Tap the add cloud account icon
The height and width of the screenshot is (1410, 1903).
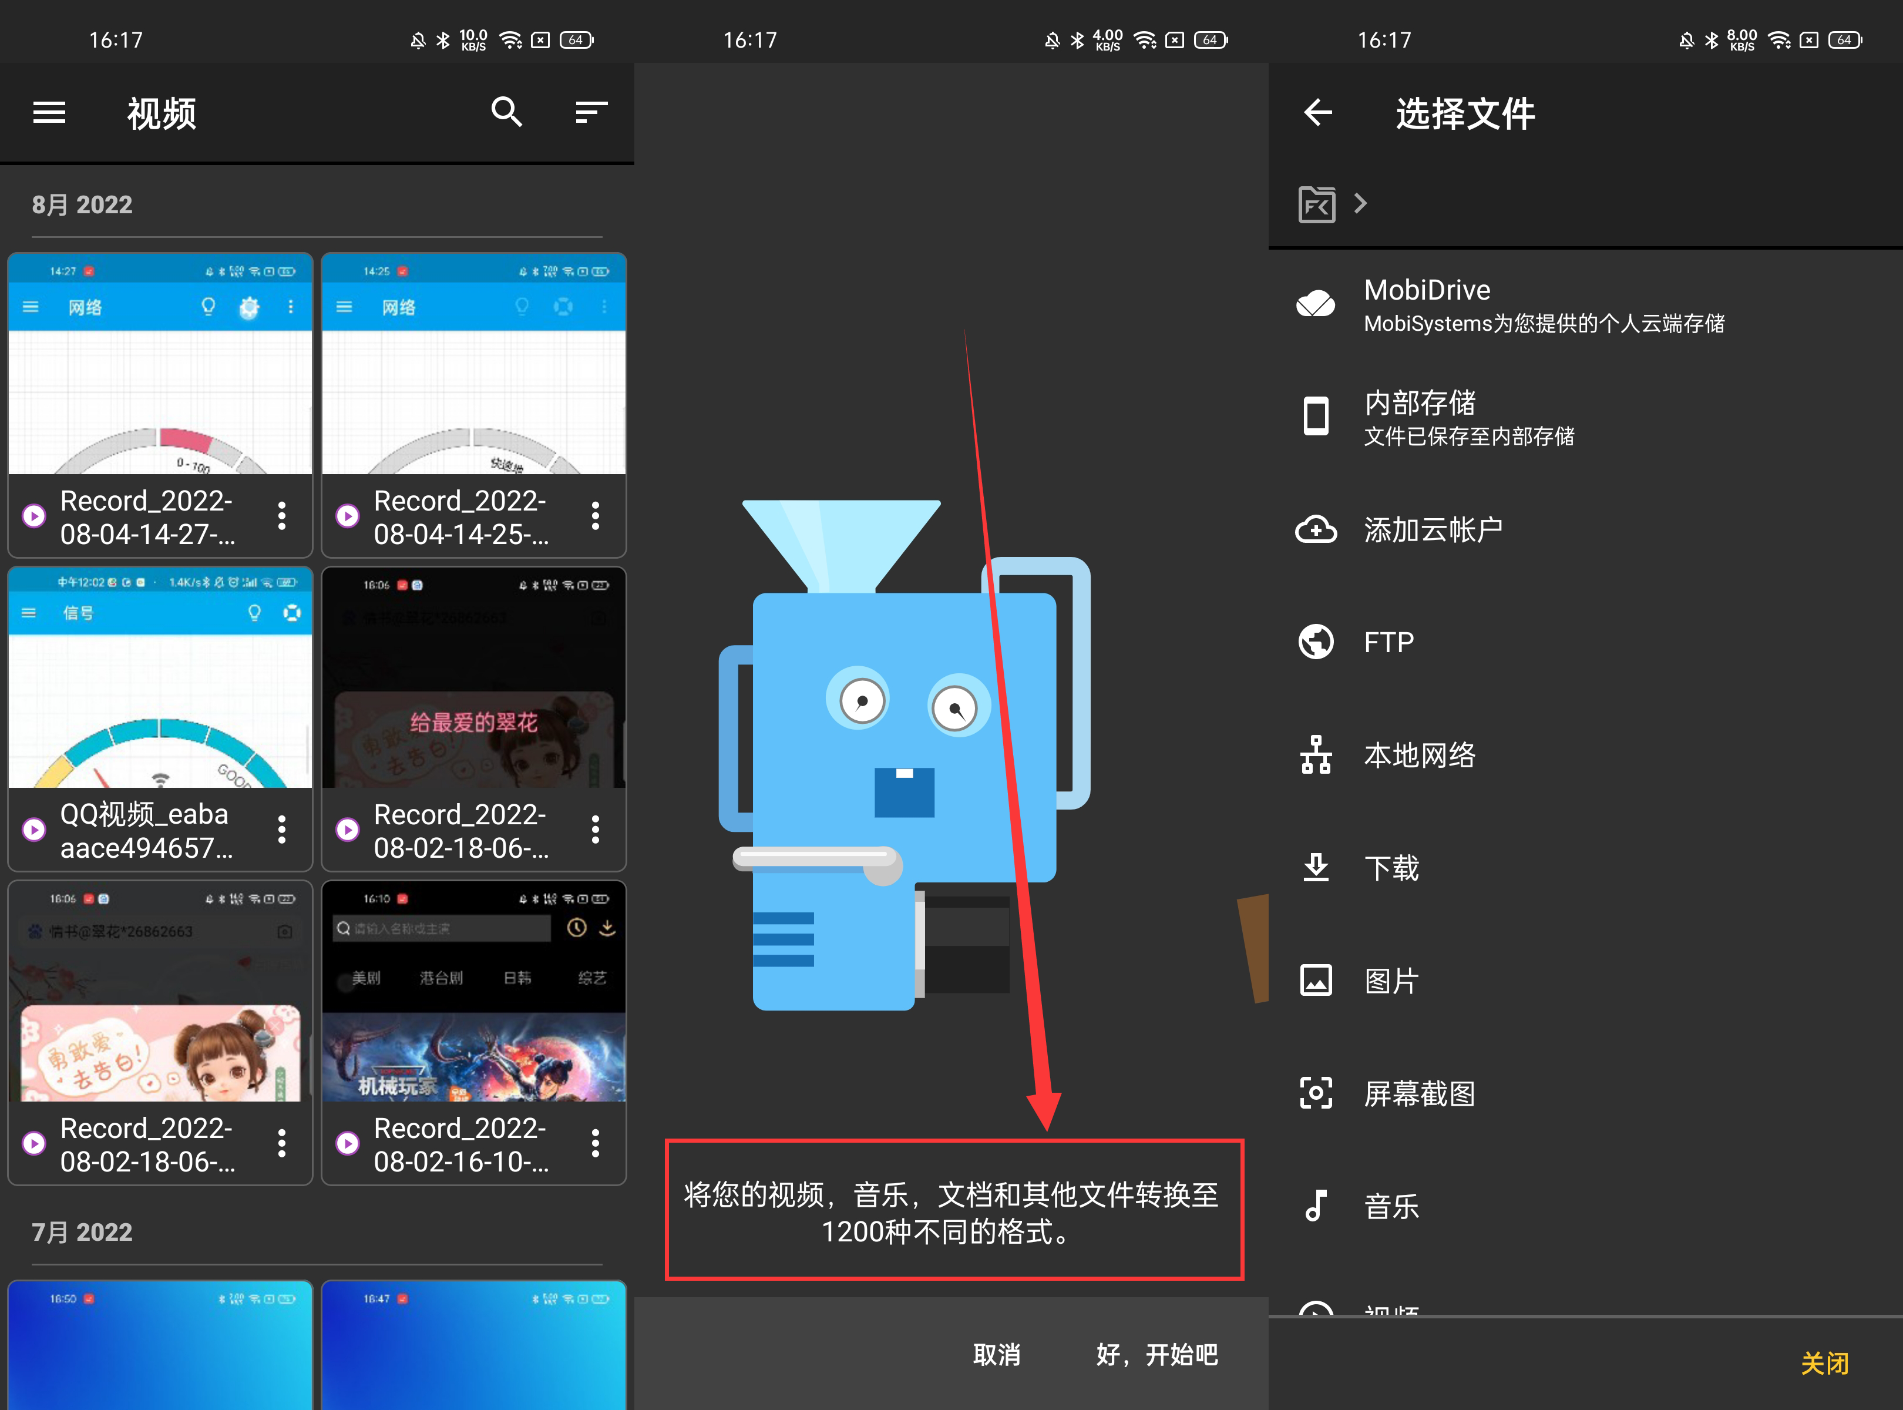pos(1316,529)
